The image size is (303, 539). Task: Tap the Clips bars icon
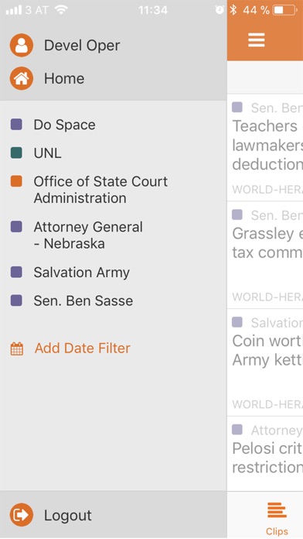click(277, 510)
